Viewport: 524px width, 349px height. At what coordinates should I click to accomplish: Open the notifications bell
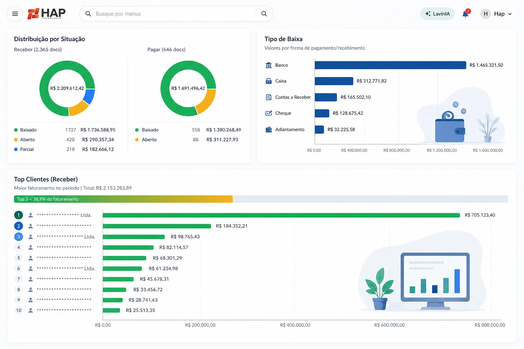point(465,14)
